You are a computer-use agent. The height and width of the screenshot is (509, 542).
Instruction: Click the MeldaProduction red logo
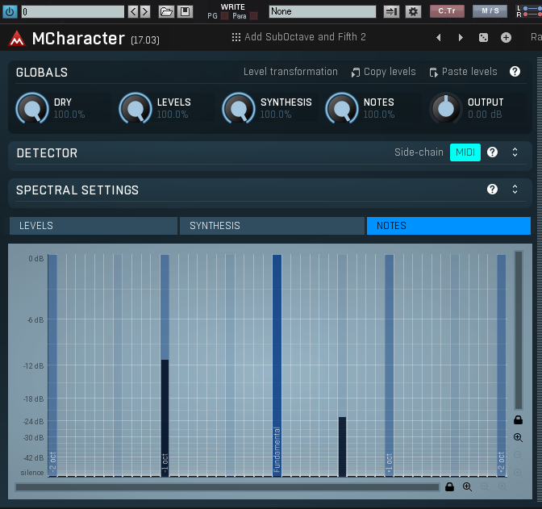(17, 38)
